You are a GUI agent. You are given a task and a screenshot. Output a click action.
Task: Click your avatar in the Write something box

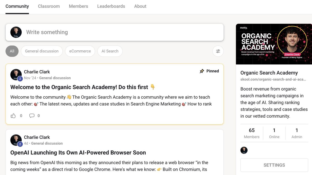click(16, 32)
